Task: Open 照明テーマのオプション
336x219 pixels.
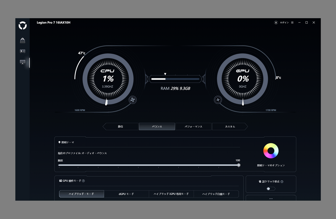Action: pyautogui.click(x=271, y=165)
